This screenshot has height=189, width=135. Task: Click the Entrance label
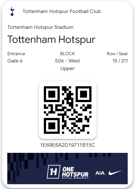coord(16,54)
